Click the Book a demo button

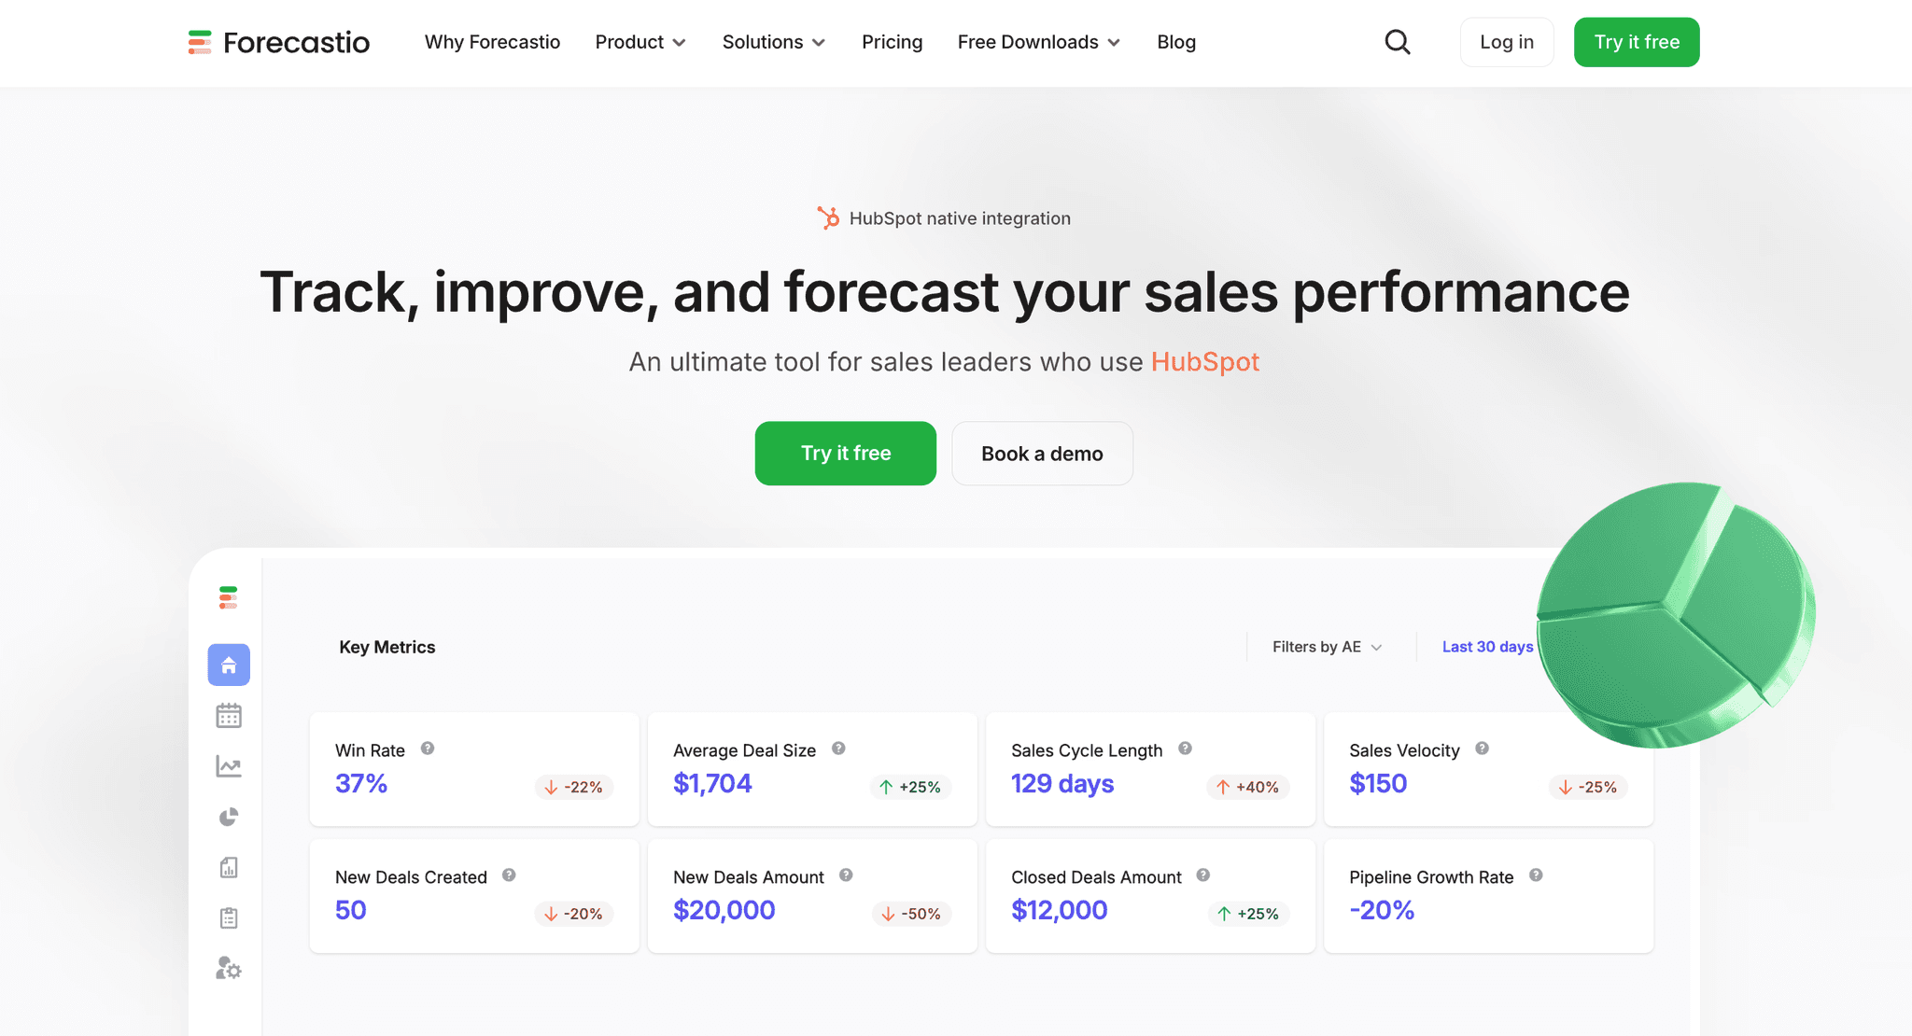click(1042, 454)
